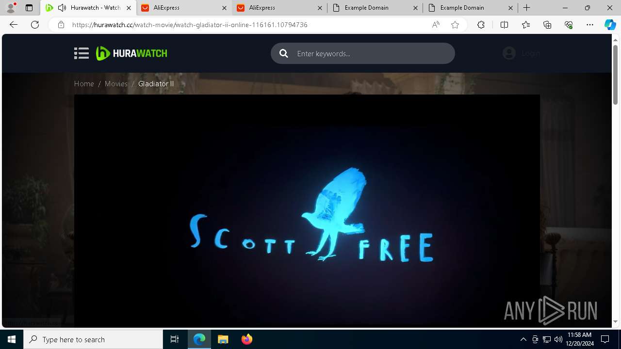Image resolution: width=621 pixels, height=349 pixels.
Task: Open the Tab actions menu
Action: click(x=29, y=8)
